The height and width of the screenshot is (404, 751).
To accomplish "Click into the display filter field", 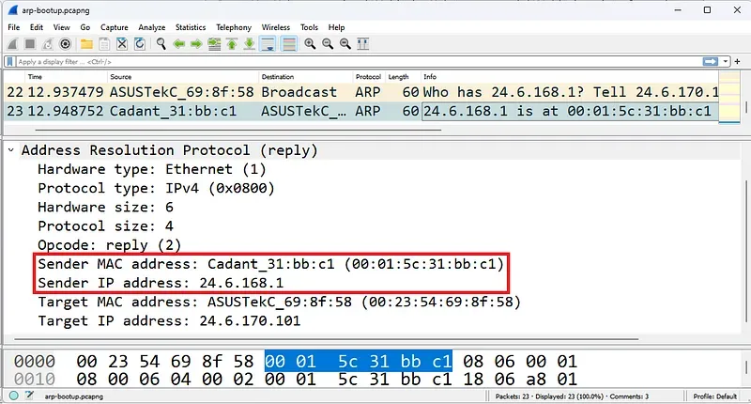I will [x=357, y=62].
